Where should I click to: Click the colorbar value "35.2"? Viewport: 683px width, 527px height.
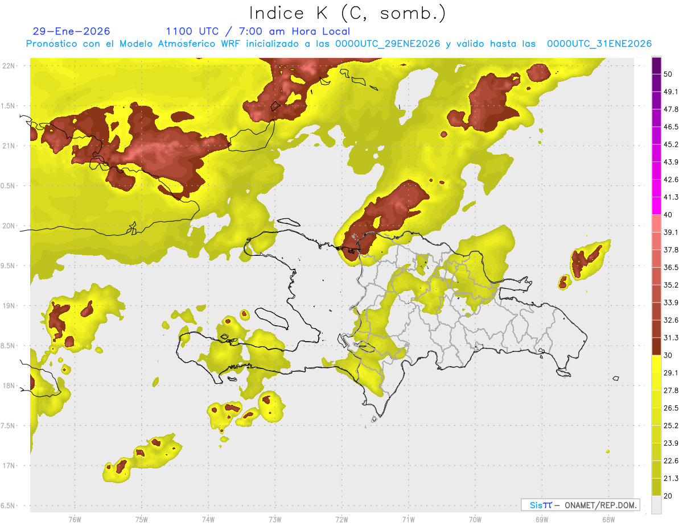pyautogui.click(x=671, y=285)
